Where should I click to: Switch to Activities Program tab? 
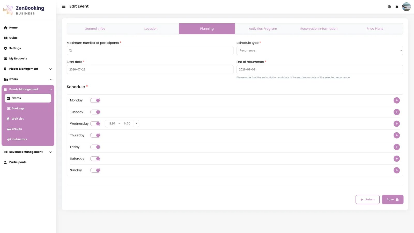[263, 29]
